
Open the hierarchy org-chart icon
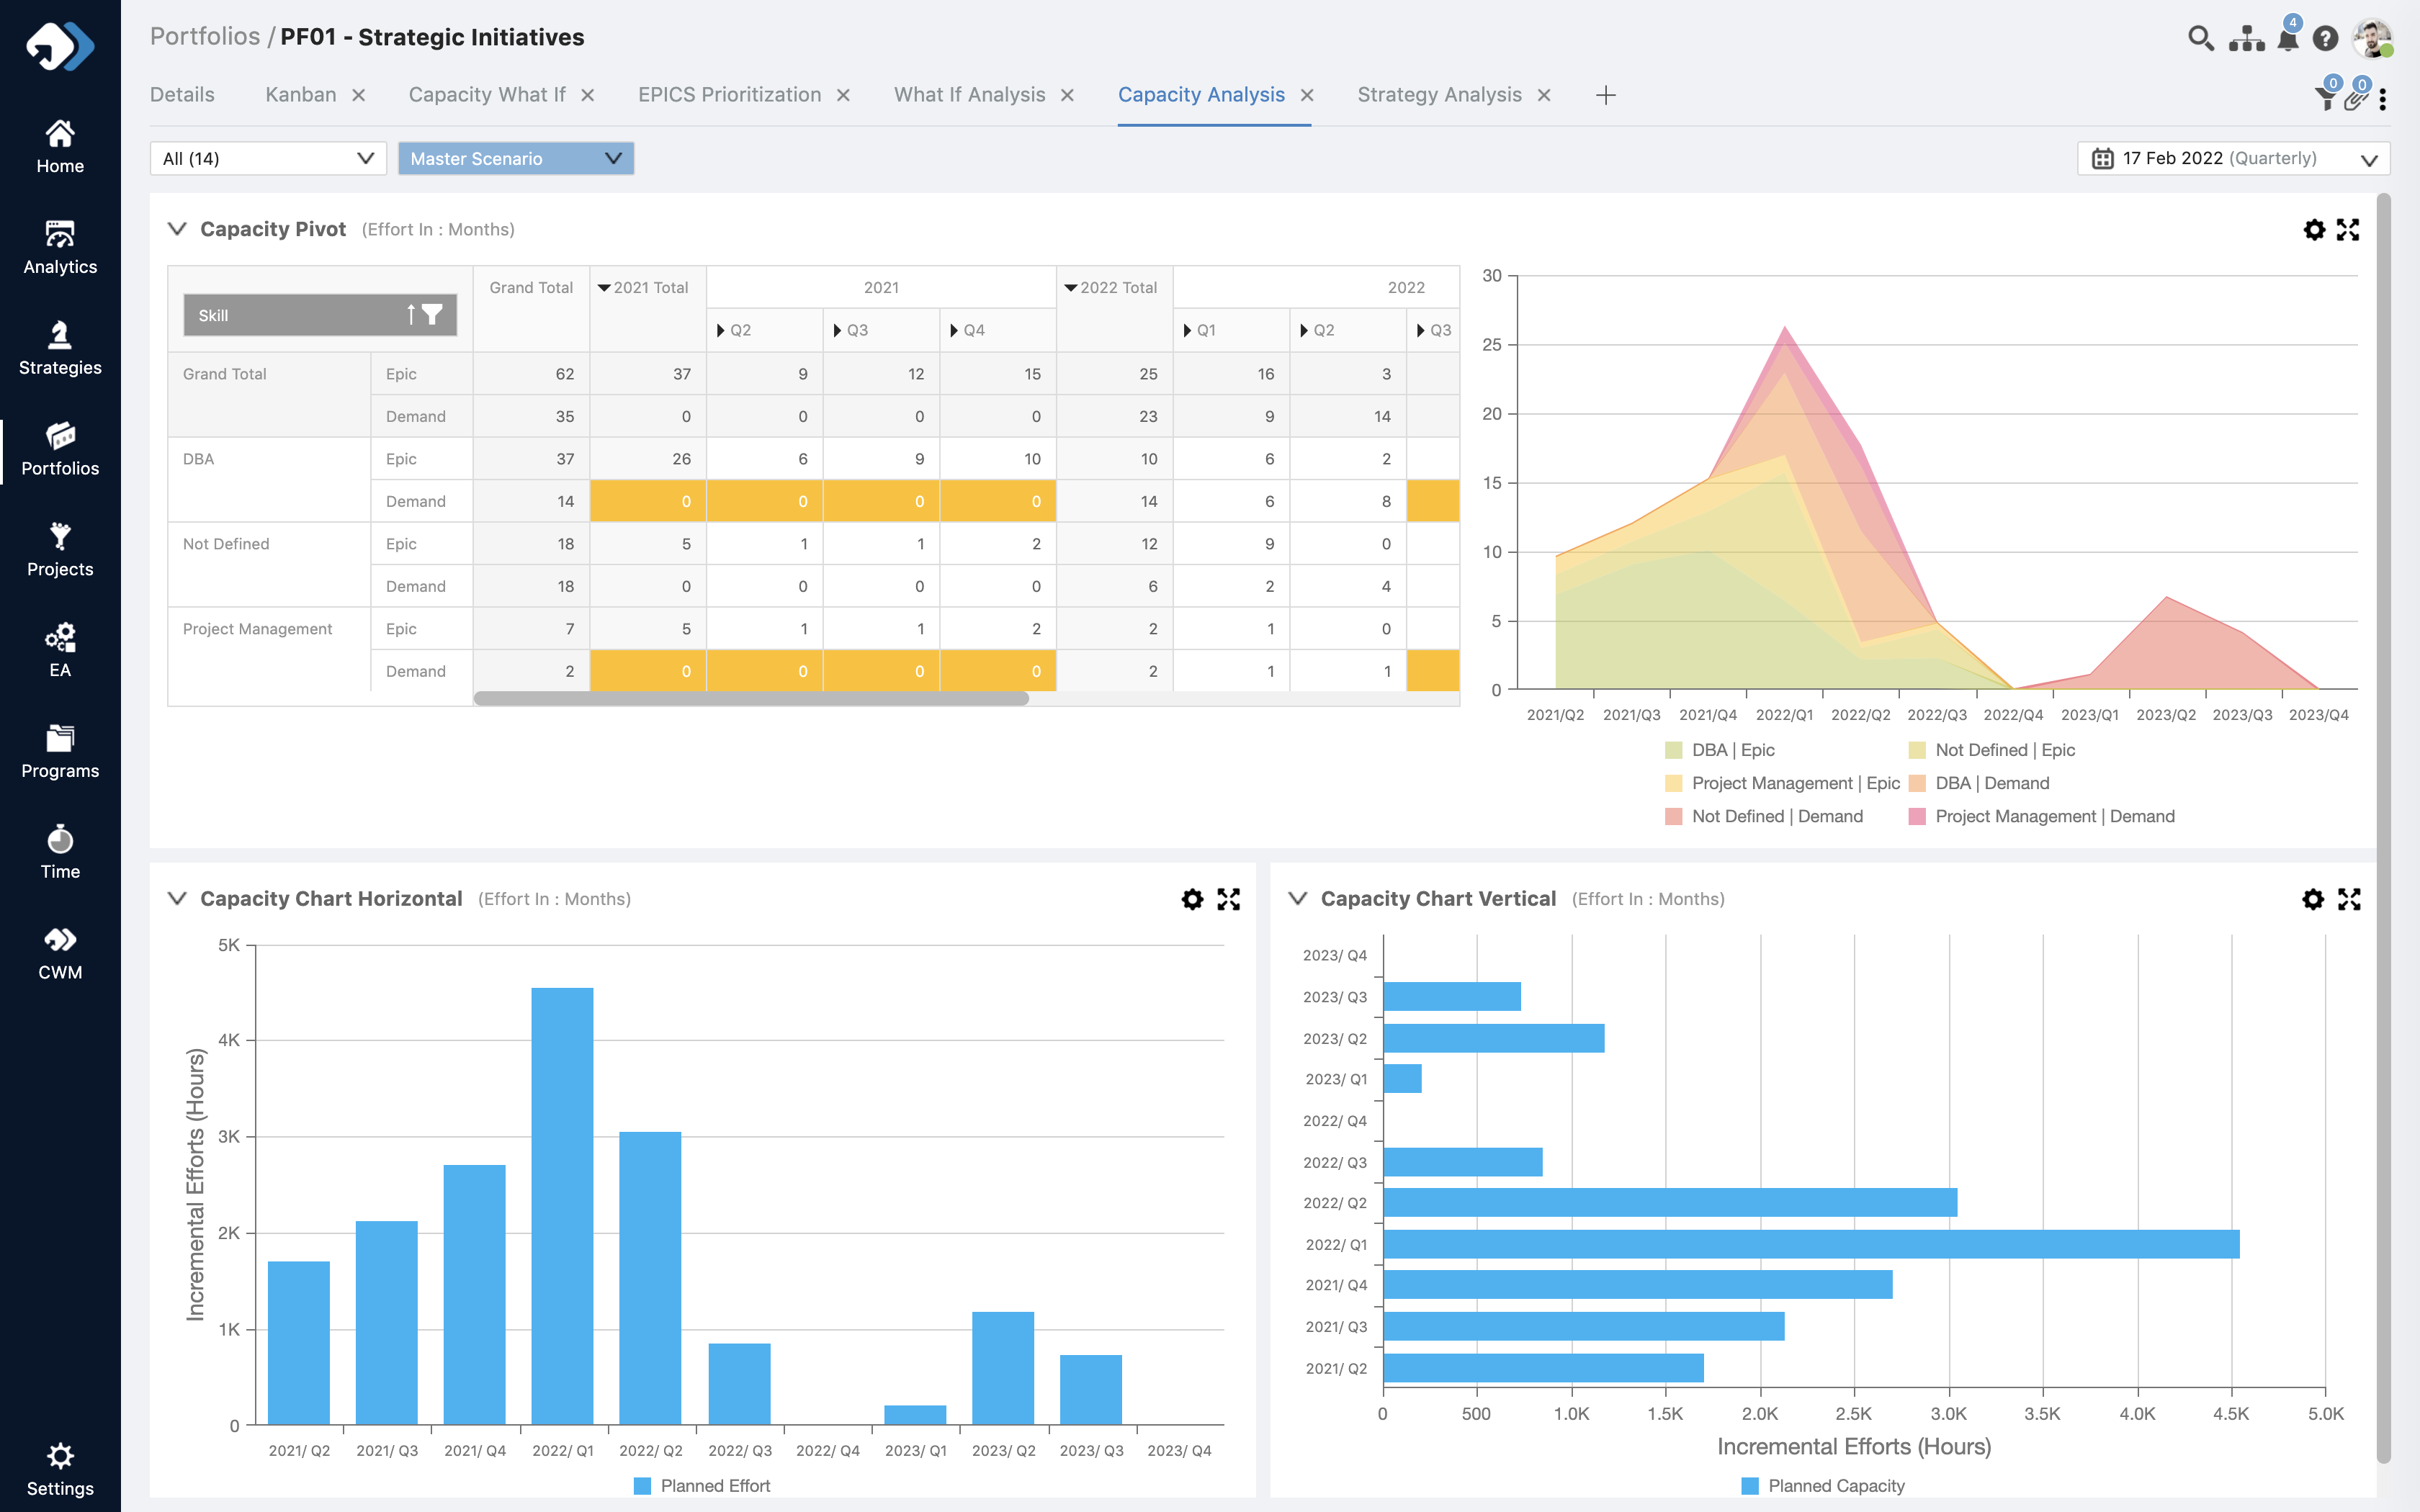pos(2246,39)
